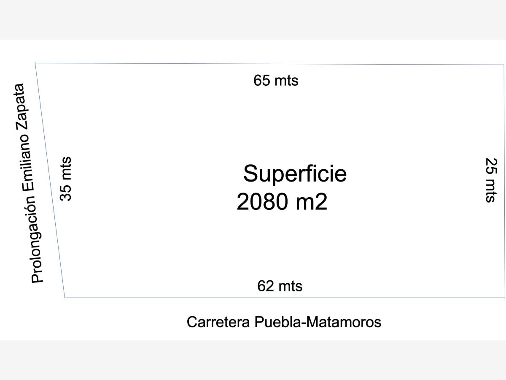The image size is (506, 380).
Task: Click the "65 mts" top measurement label
Action: click(x=276, y=80)
